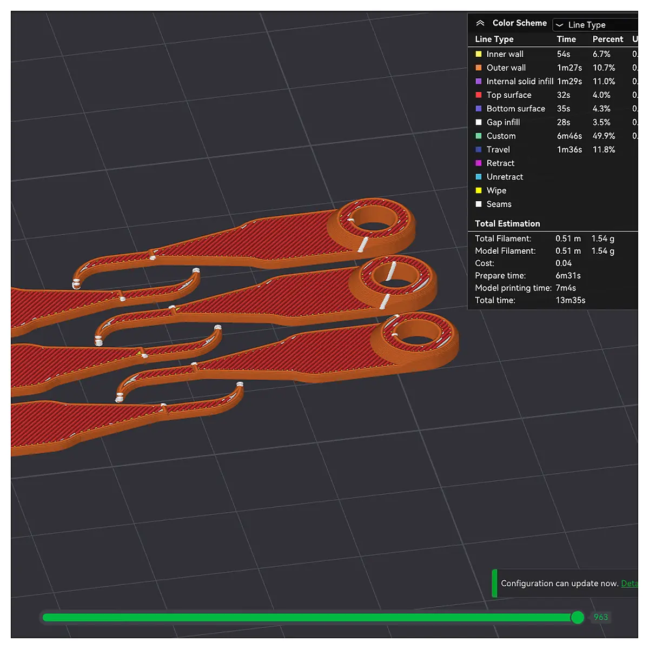Click the Model printing time value 7m4s

(566, 288)
